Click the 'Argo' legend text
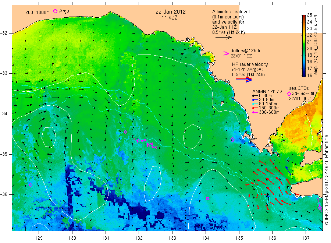The height and width of the screenshot is (243, 331). click(64, 11)
